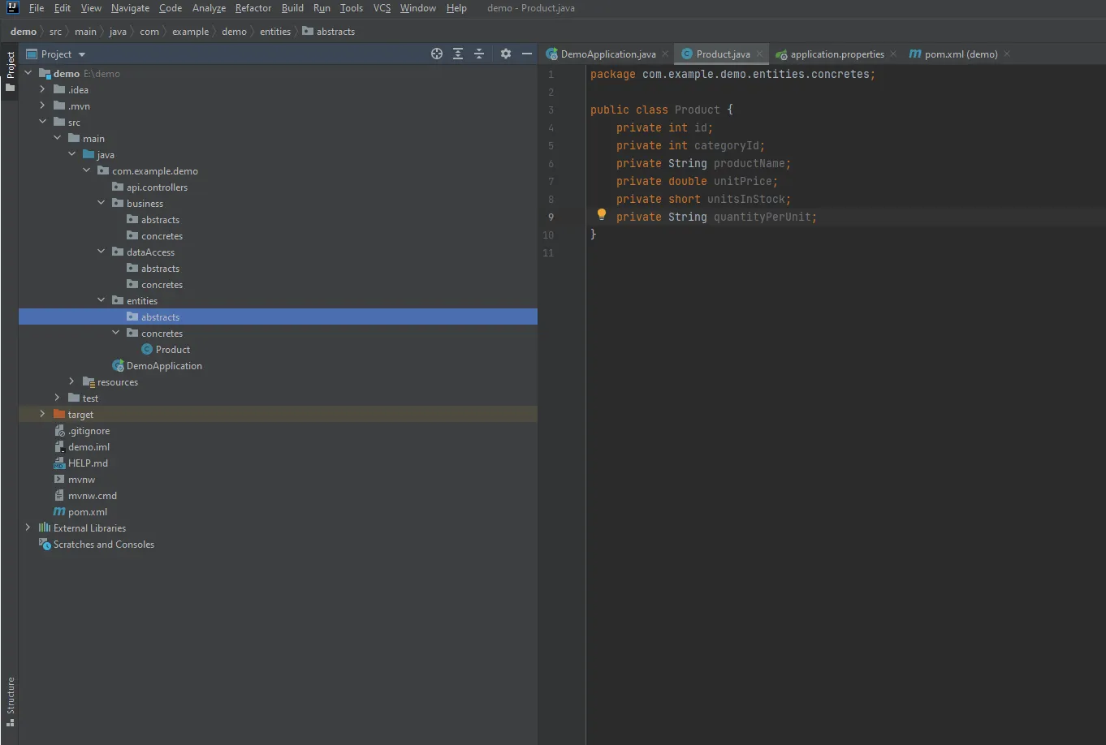Select the DemoApplication Spring class icon in tree
The height and width of the screenshot is (745, 1106).
[119, 365]
